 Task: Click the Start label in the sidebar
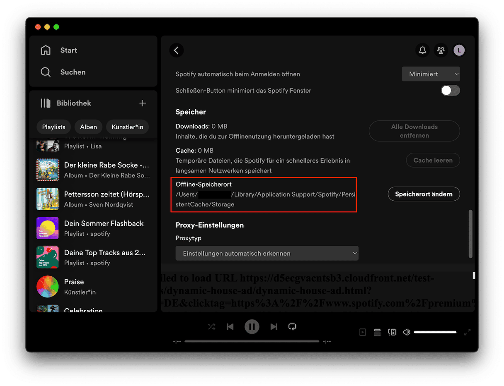tap(69, 50)
